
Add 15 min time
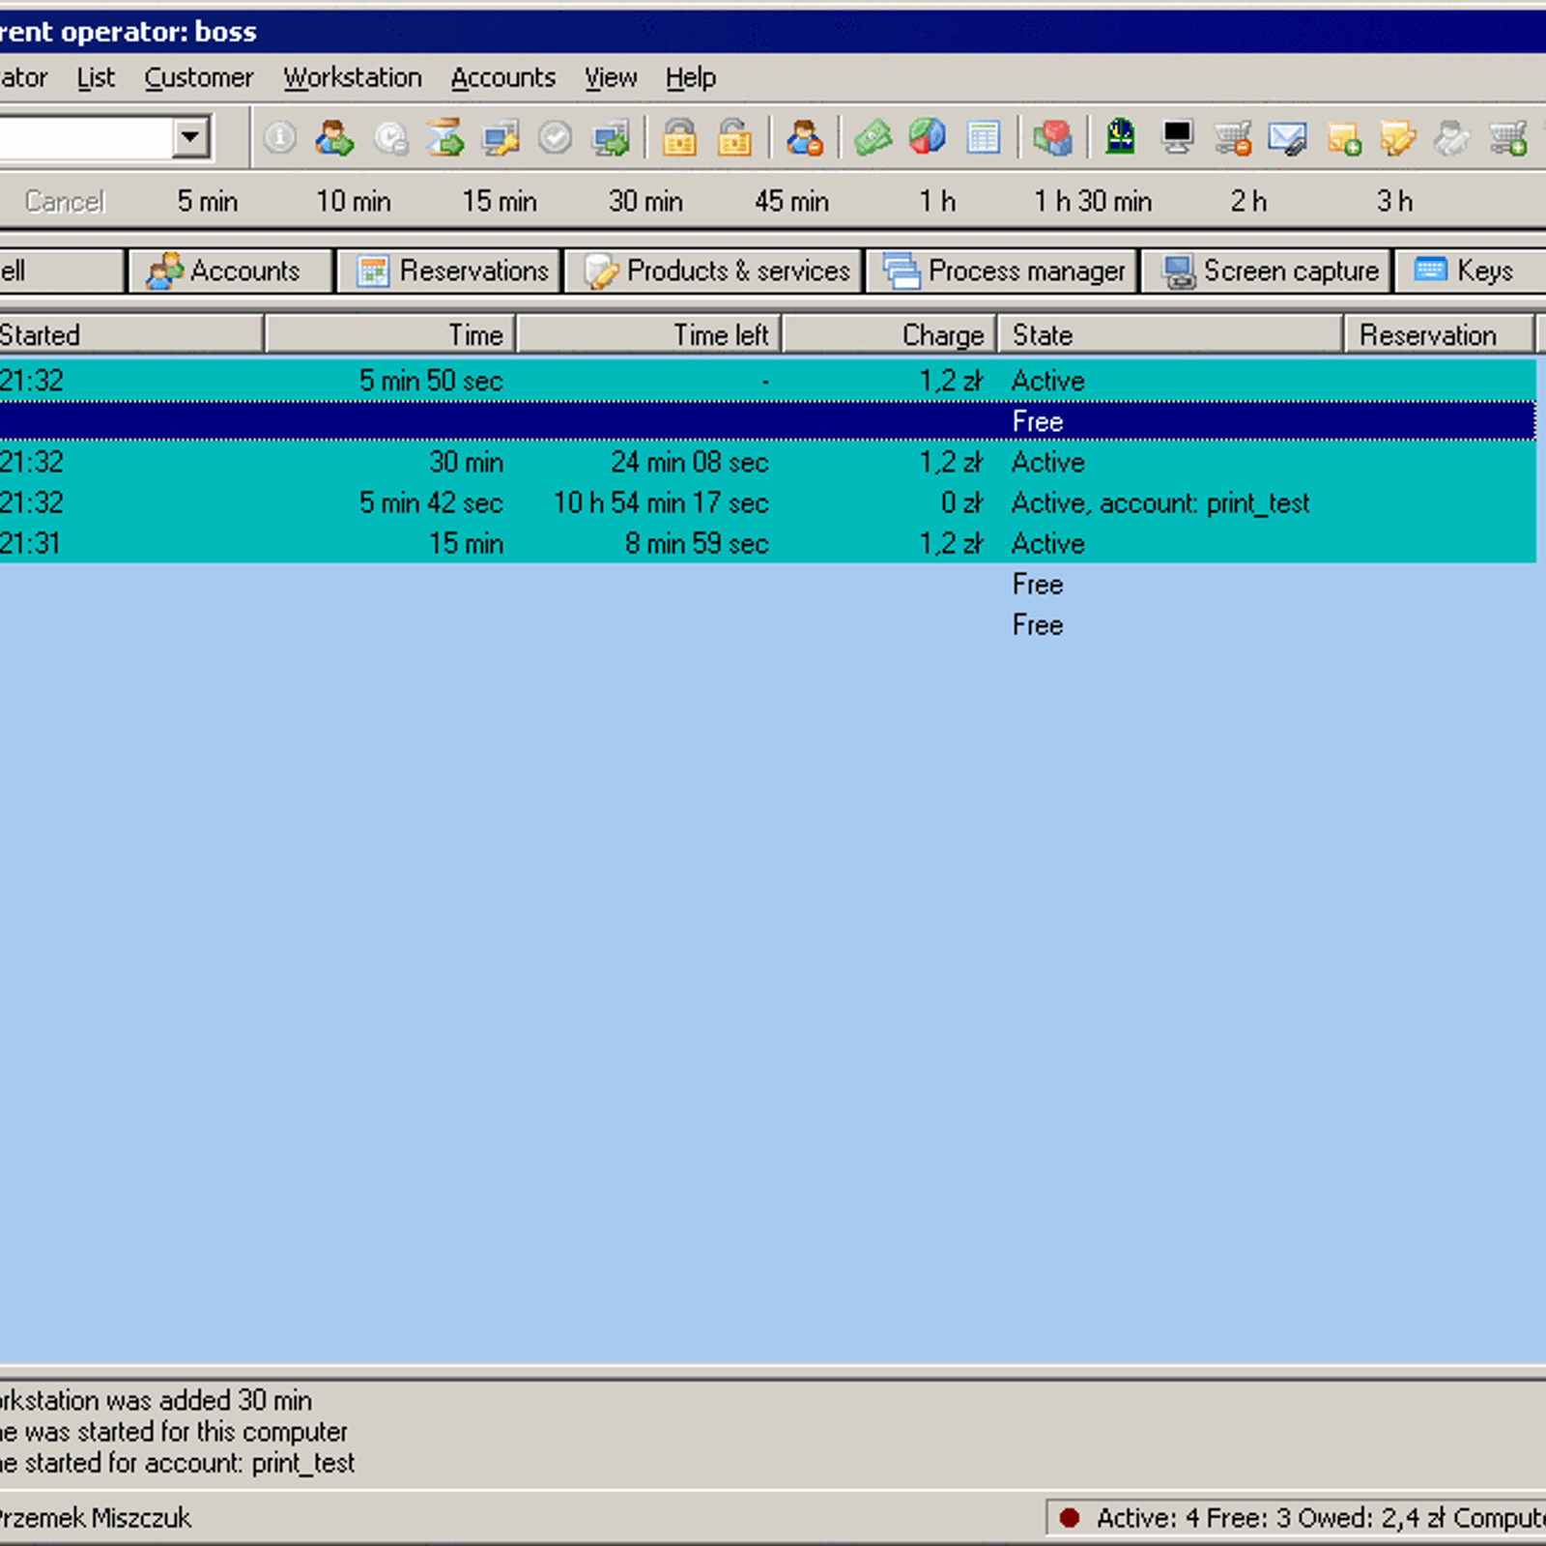pyautogui.click(x=500, y=201)
